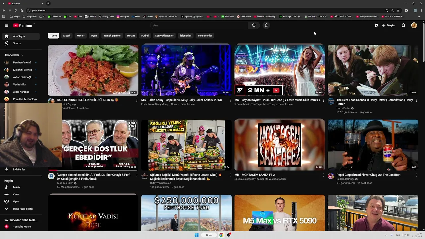
Task: Open Instagram bookmark in bookmarks bar
Action: pos(123,16)
